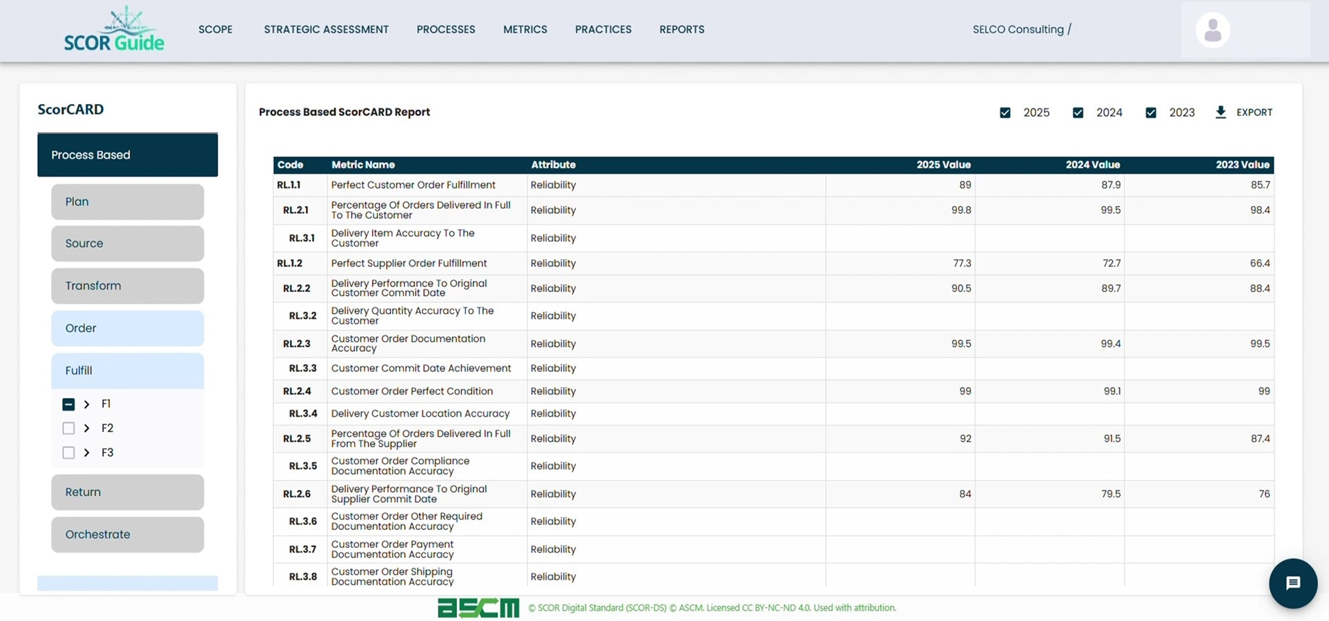Select the Process Based scorecard tab
This screenshot has width=1329, height=621.
click(x=127, y=155)
